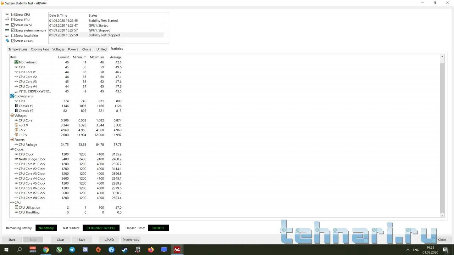Click the Start button to begin the test
Viewport: 454px width, 255px height.
(x=12, y=240)
